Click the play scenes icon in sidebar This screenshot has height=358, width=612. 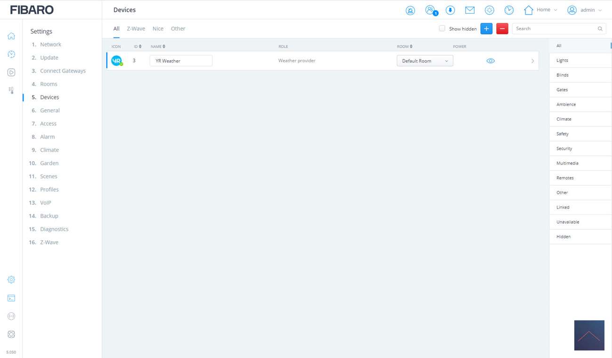[x=11, y=73]
